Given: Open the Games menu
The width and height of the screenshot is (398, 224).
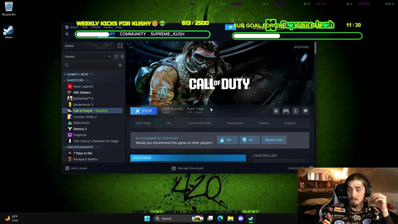Looking at the screenshot, I should [x=108, y=27].
